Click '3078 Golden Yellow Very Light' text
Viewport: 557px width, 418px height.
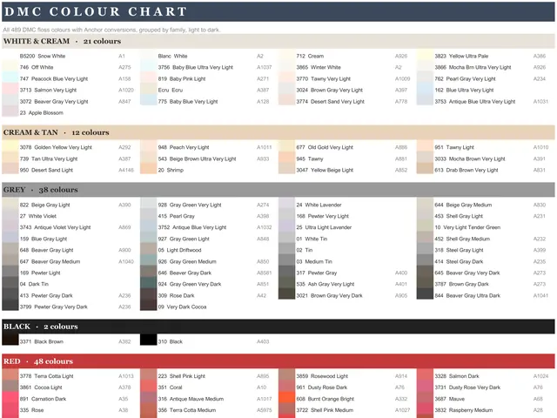(x=56, y=147)
